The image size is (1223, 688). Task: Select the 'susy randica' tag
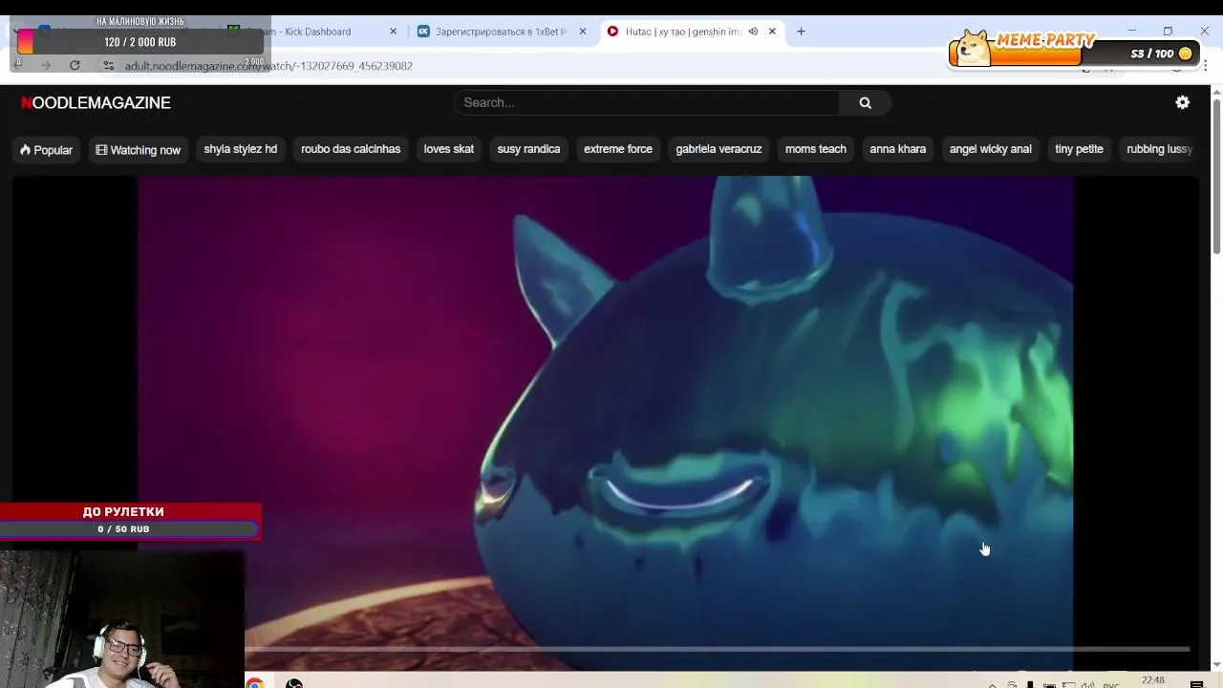528,149
